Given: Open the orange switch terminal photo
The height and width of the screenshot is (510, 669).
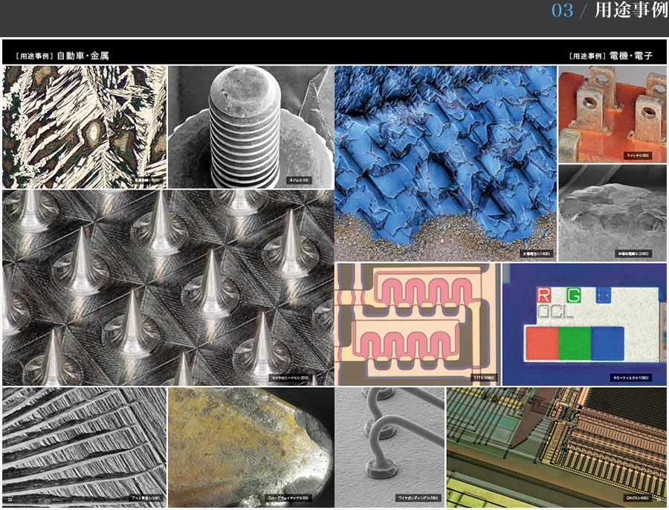Looking at the screenshot, I should (x=613, y=114).
